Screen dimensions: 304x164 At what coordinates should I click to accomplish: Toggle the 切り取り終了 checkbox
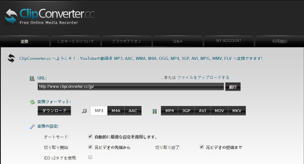[x=202, y=147]
